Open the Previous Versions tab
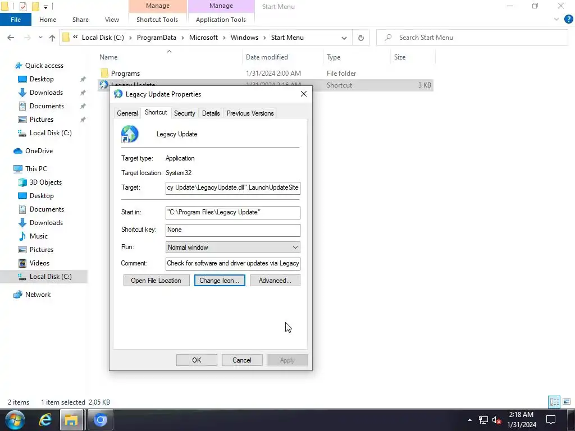This screenshot has width=575, height=431. pyautogui.click(x=250, y=113)
